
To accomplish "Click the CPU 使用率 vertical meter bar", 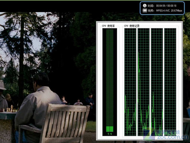I will click(x=110, y=82).
